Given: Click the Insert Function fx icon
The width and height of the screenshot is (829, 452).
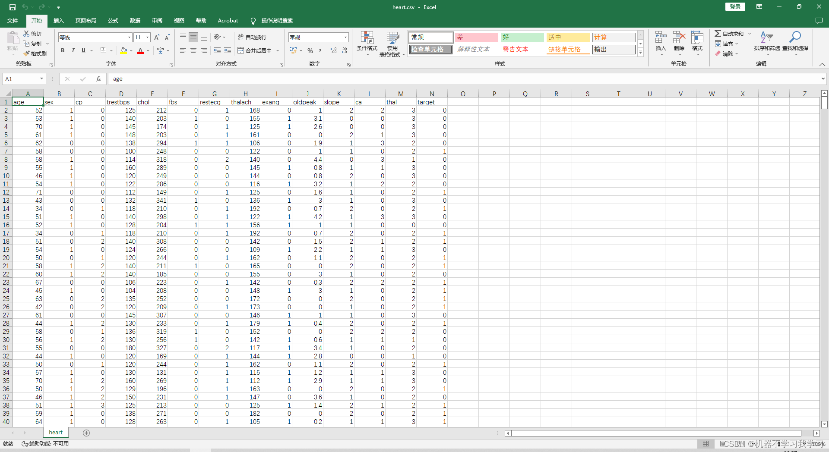Looking at the screenshot, I should (x=98, y=79).
